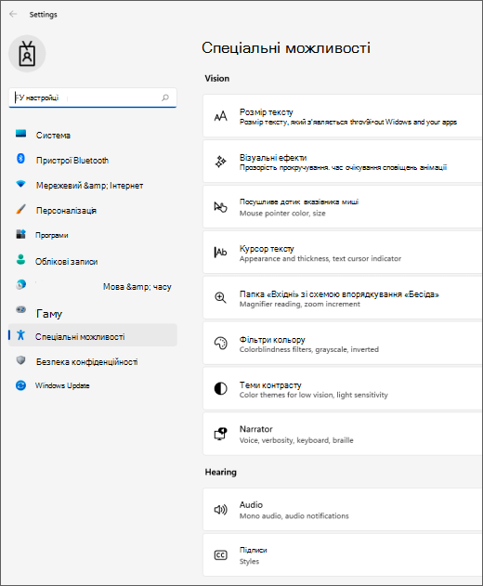Click the Програми apps icon
The width and height of the screenshot is (483, 586).
pos(21,234)
